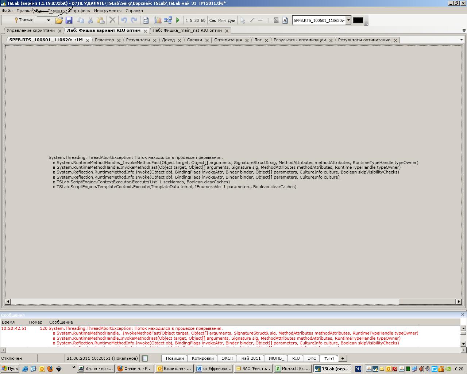The height and width of the screenshot is (374, 467).
Task: Set the 1-interval timeframe
Action: [186, 20]
